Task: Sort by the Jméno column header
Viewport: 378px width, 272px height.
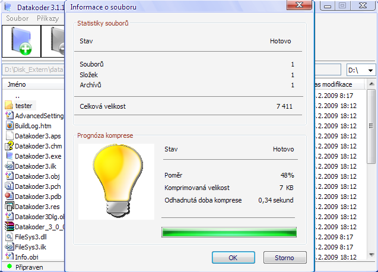Action: click(x=33, y=84)
